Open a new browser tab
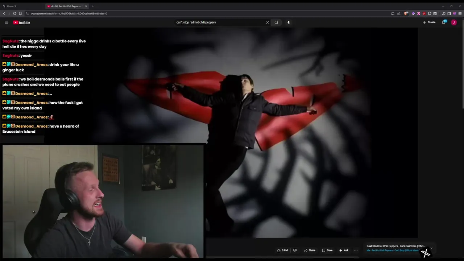Screen dimensions: 464x261 92,6
